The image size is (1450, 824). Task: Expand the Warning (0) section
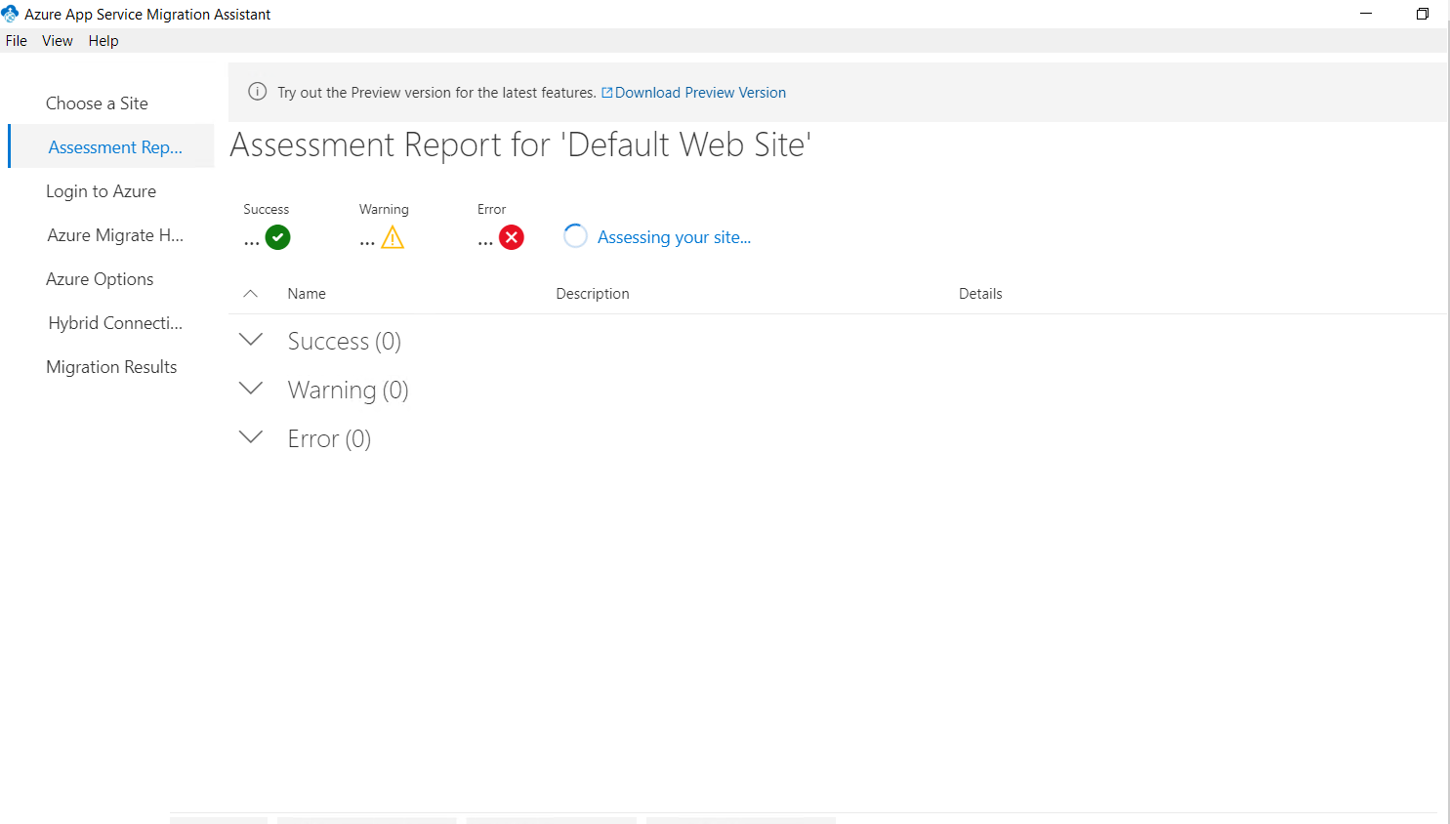pos(251,389)
